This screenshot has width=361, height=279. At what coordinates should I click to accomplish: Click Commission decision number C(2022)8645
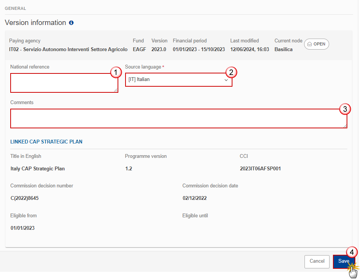click(25, 198)
